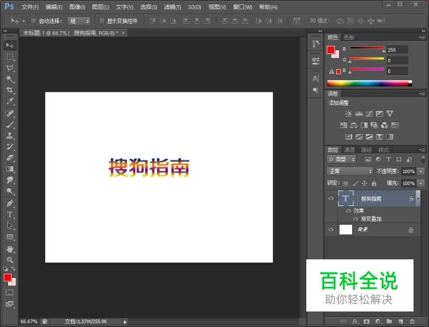This screenshot has height=327, width=429.
Task: Select the History Brush tool
Action: pos(10,146)
